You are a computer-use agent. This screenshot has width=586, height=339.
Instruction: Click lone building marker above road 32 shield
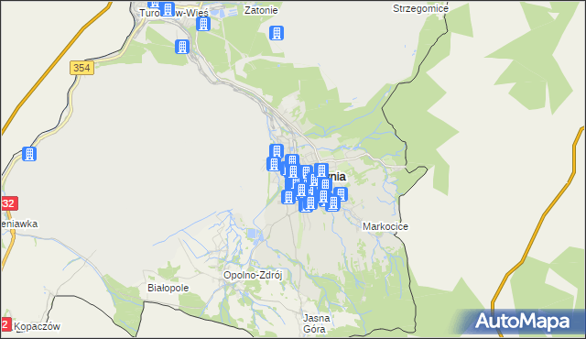(29, 154)
